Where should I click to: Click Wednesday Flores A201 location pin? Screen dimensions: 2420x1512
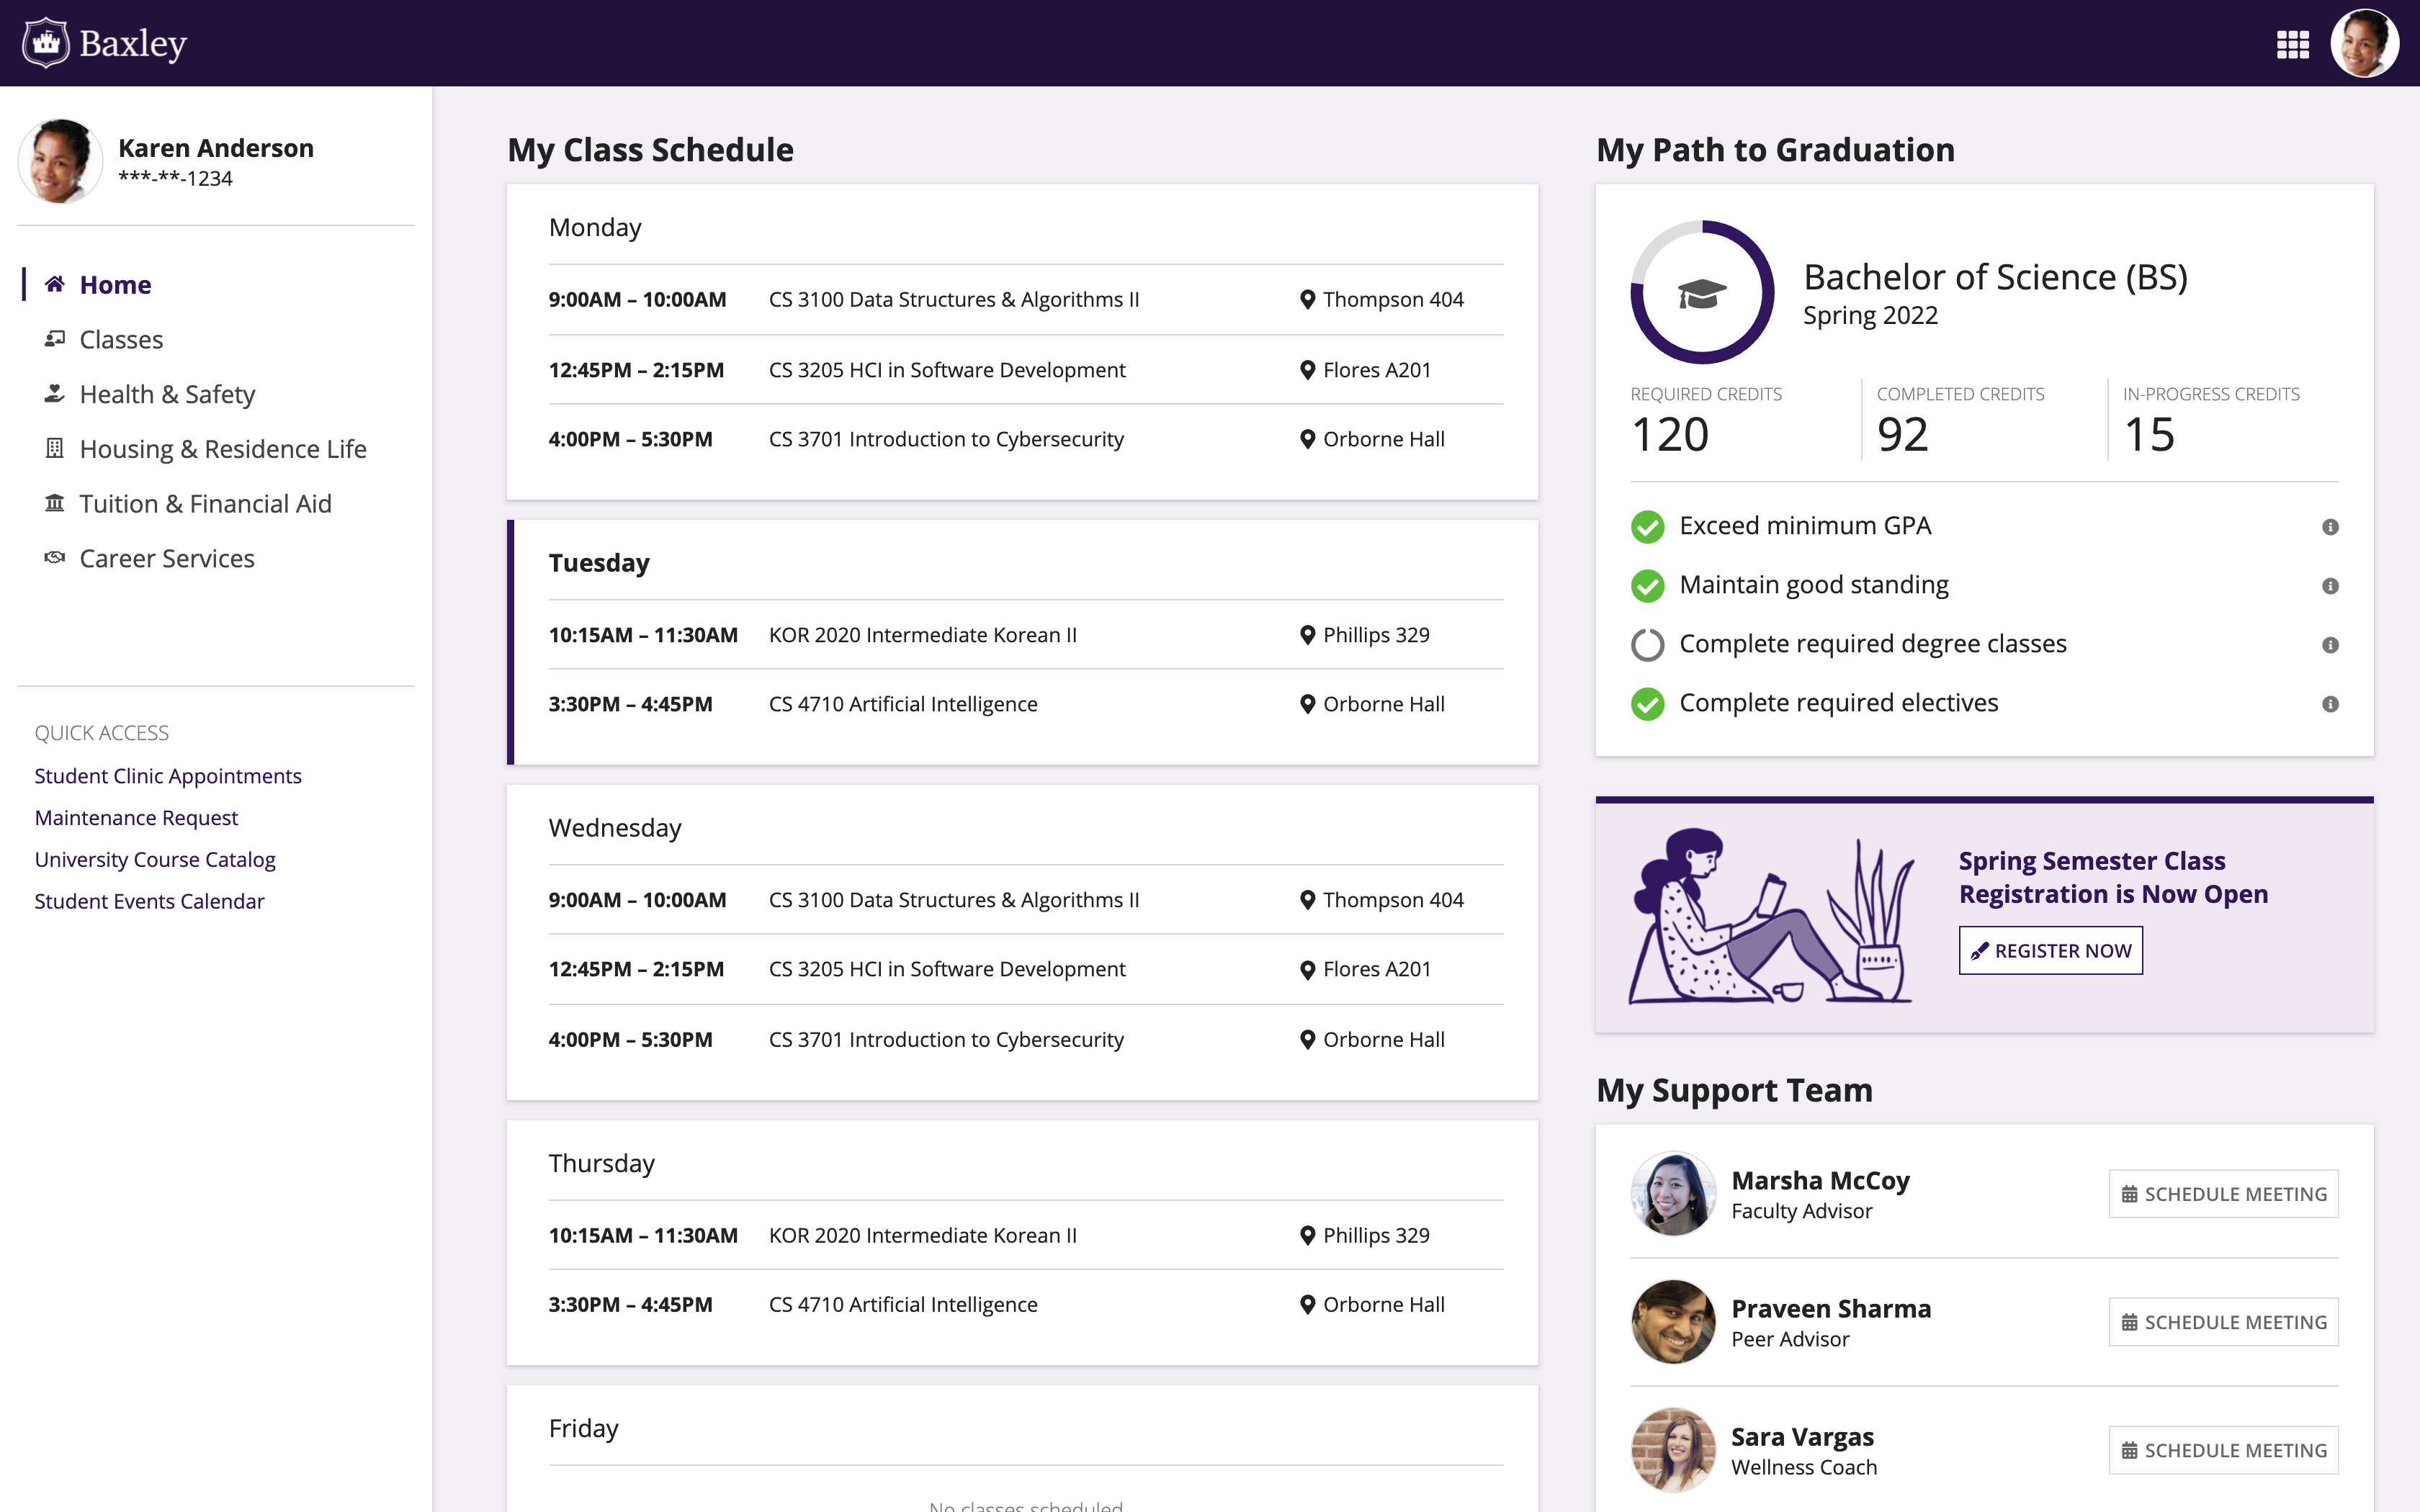tap(1307, 969)
